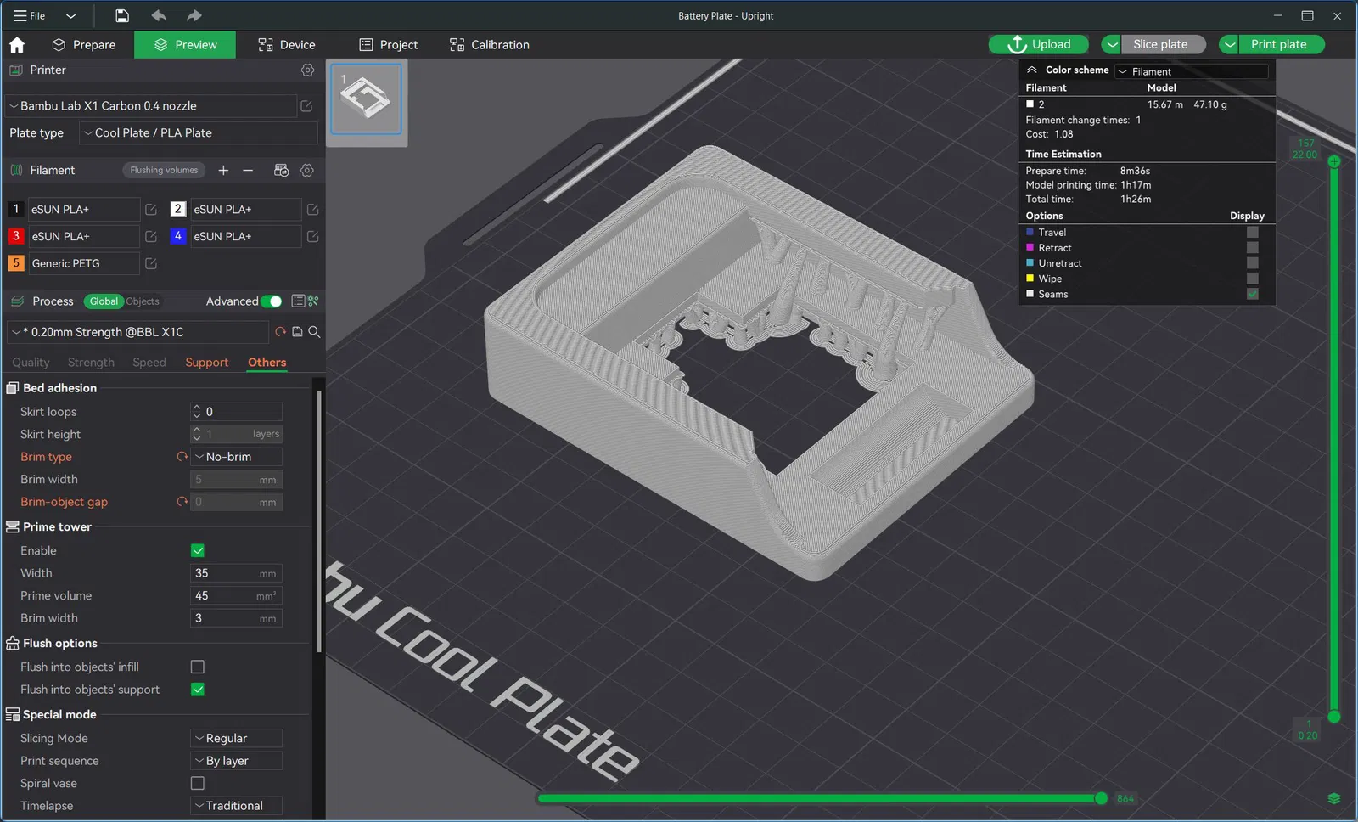
Task: Edit Generic PETG filament preset
Action: coord(151,263)
